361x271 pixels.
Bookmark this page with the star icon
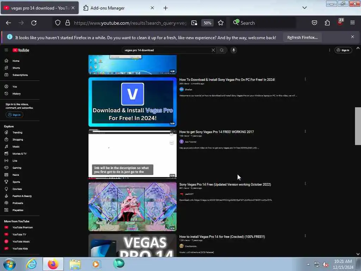click(221, 23)
